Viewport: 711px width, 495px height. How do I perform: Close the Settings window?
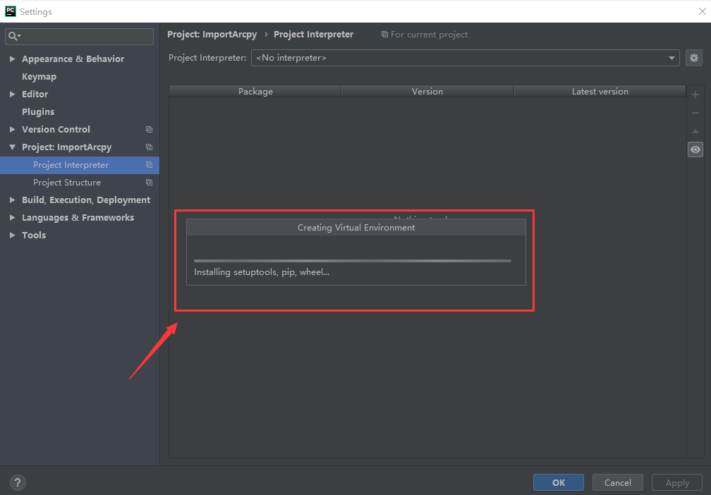pos(702,11)
